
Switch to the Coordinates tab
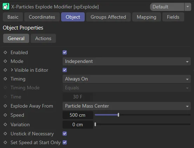42,17
